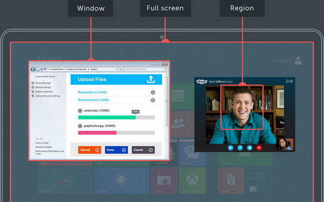This screenshot has height=202, width=324.
Task: Select the Full screen capture mode label
Action: point(165,8)
